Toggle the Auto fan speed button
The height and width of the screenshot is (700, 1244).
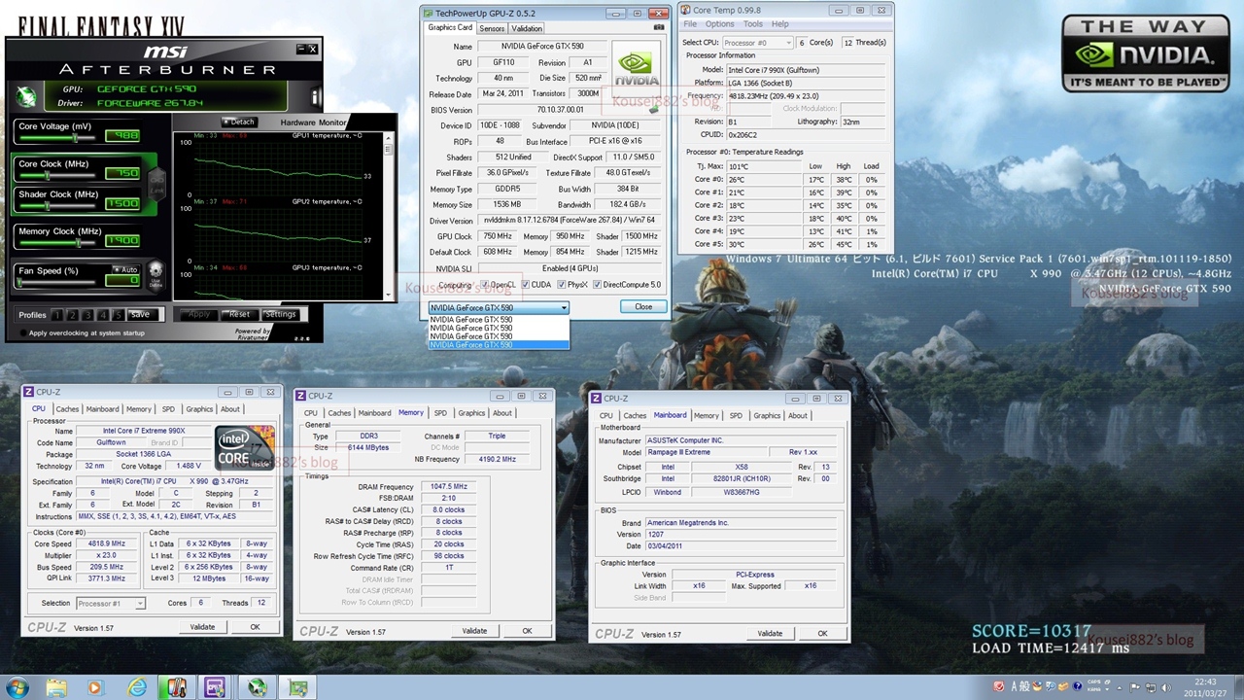125,269
